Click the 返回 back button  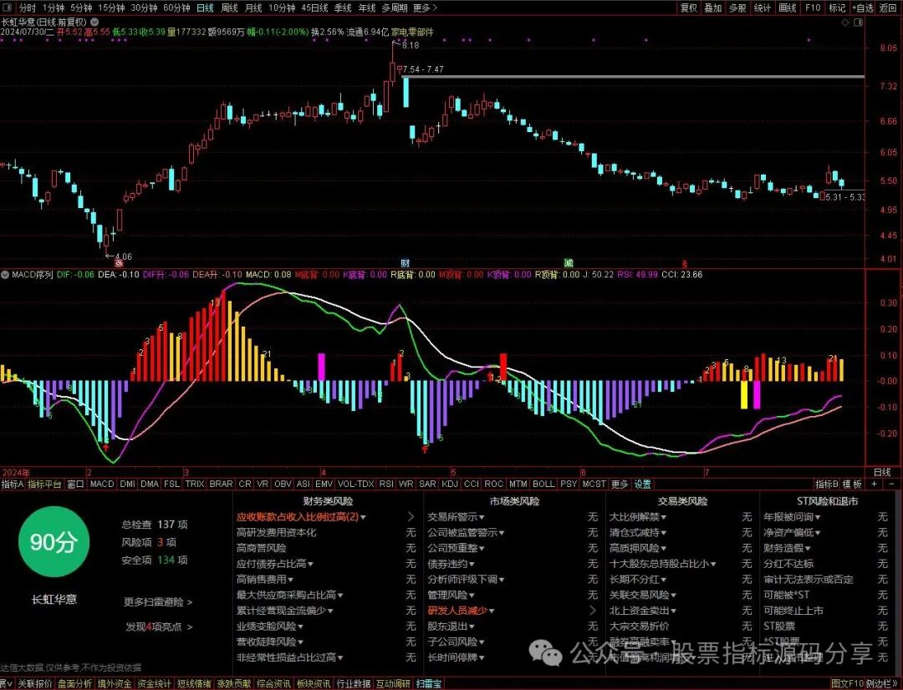pyautogui.click(x=888, y=8)
